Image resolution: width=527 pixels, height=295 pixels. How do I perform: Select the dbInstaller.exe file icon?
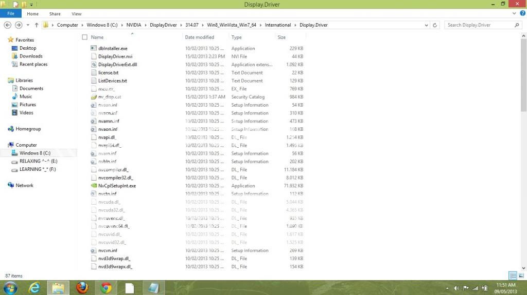[94, 48]
